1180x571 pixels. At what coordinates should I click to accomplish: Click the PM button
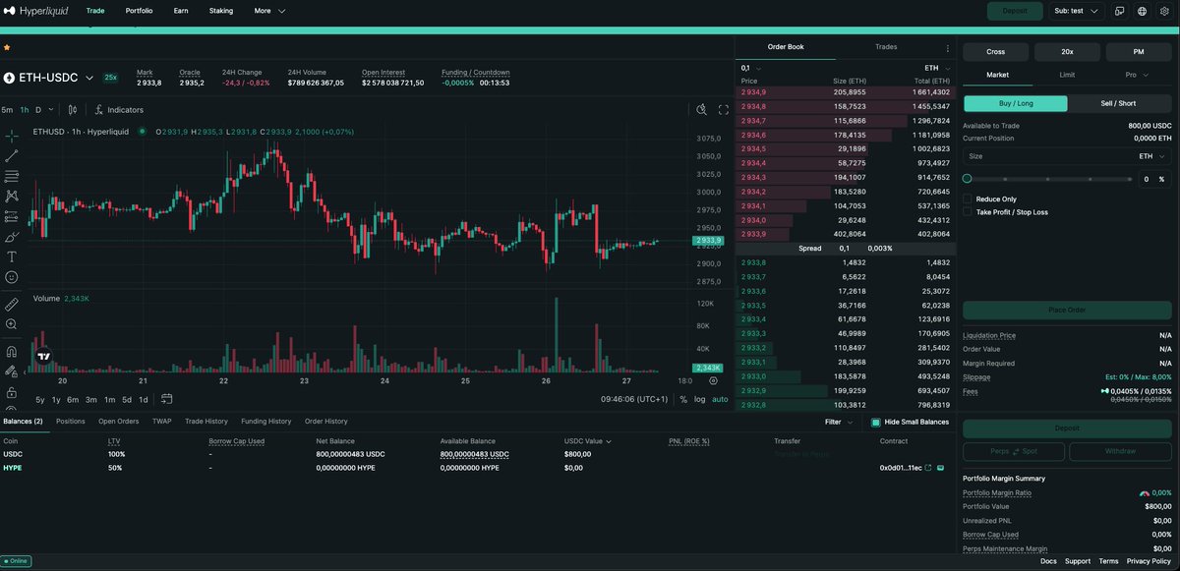(1139, 51)
